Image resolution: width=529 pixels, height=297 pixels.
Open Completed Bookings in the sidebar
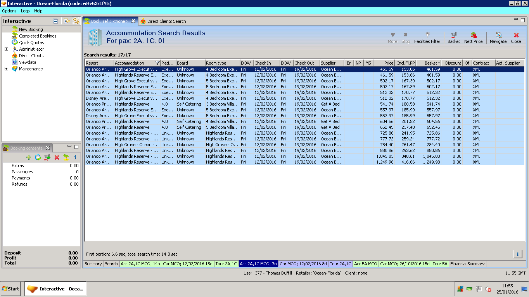pyautogui.click(x=38, y=36)
